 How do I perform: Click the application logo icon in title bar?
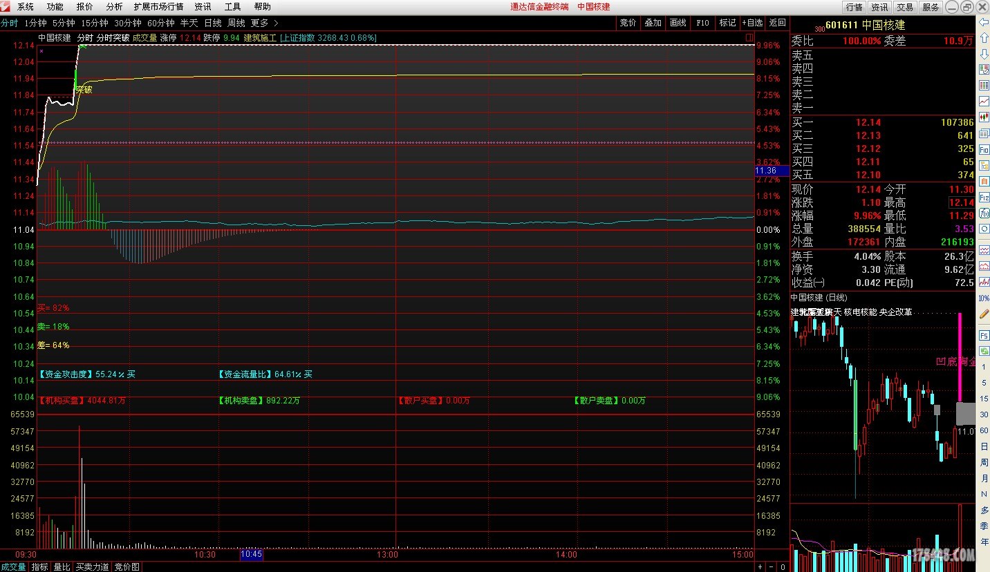click(6, 6)
